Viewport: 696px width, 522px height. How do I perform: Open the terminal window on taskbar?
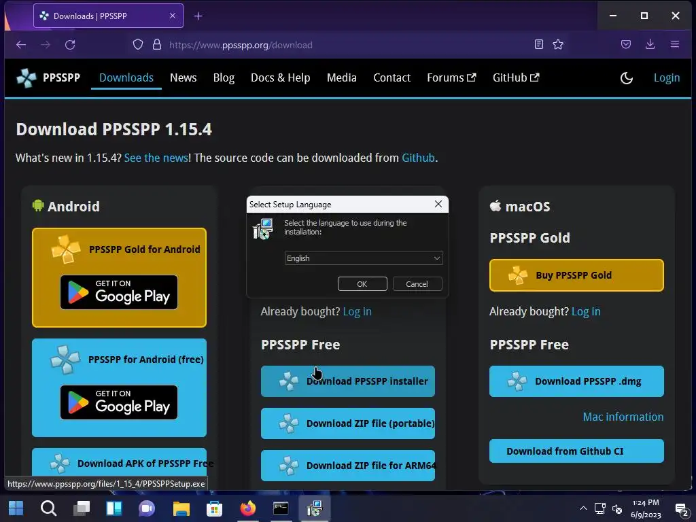[x=281, y=508]
